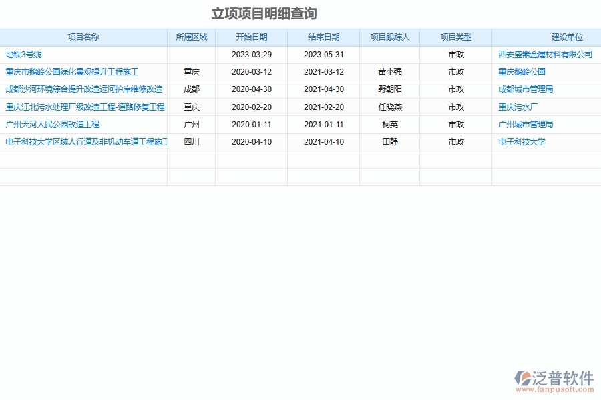
Task: Click the 开始日期 column header
Action: tap(252, 37)
